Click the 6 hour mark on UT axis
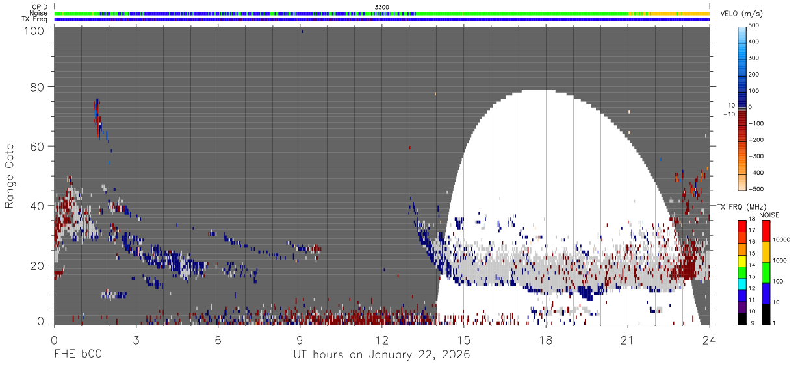Viewport: 798px width, 368px height. click(x=218, y=339)
